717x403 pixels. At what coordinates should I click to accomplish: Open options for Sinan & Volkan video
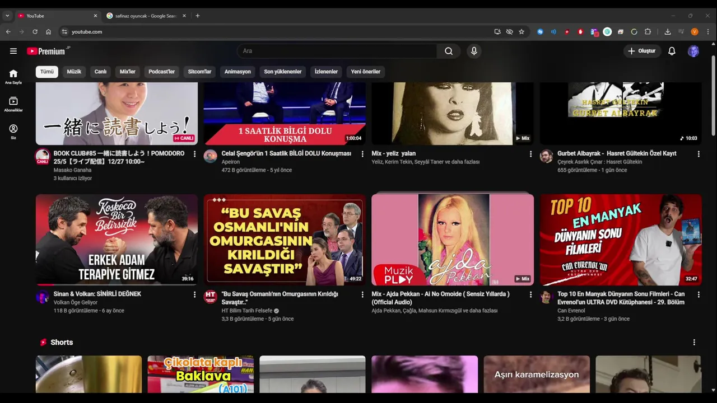click(x=194, y=294)
